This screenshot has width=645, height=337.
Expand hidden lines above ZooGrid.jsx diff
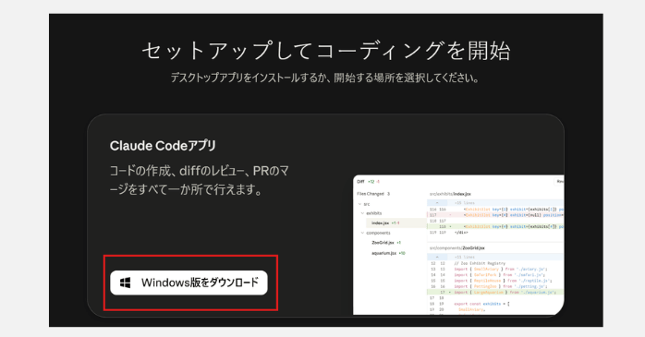click(437, 257)
